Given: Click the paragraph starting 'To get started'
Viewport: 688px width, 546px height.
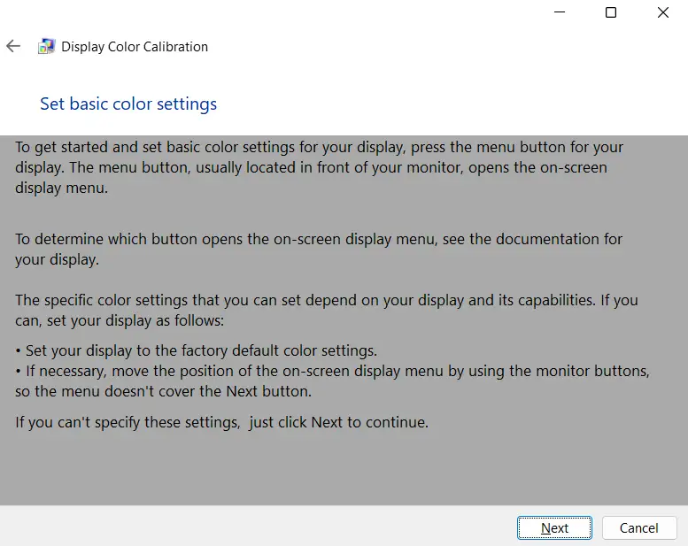Looking at the screenshot, I should pos(319,167).
